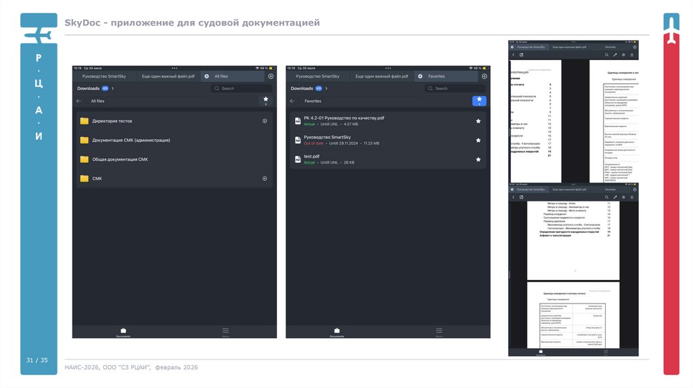
Task: Expand Downloads chevron on Favorites screen
Action: 326,89
